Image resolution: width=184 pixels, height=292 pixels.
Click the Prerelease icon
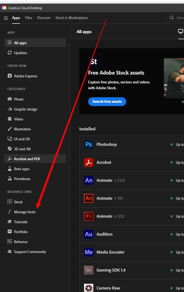[9, 178]
